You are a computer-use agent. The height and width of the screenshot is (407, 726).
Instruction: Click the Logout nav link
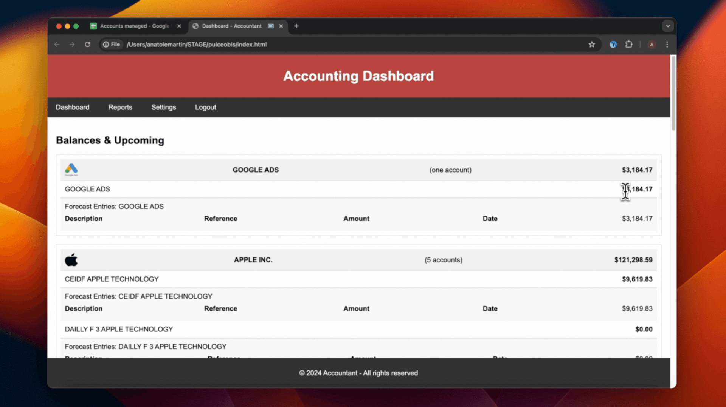(206, 107)
